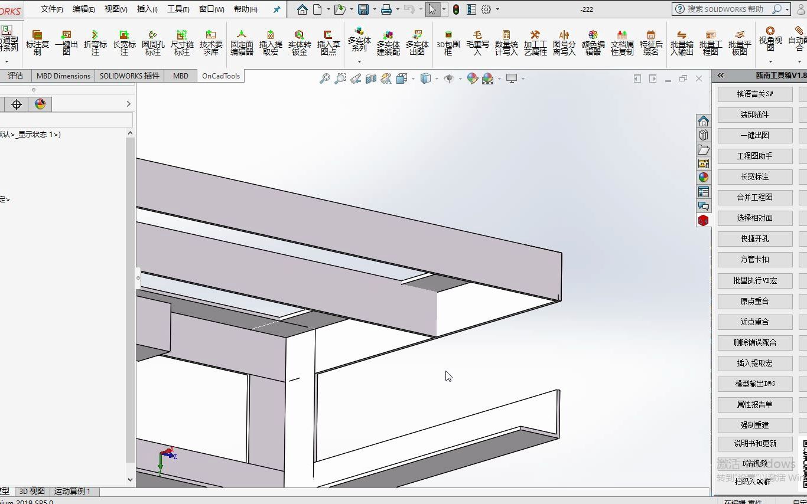Activate the 圆周孔标注 tool
This screenshot has width=807, height=504.
tap(153, 42)
